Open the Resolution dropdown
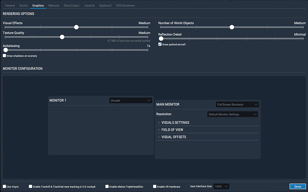The image size is (308, 192). [233, 114]
